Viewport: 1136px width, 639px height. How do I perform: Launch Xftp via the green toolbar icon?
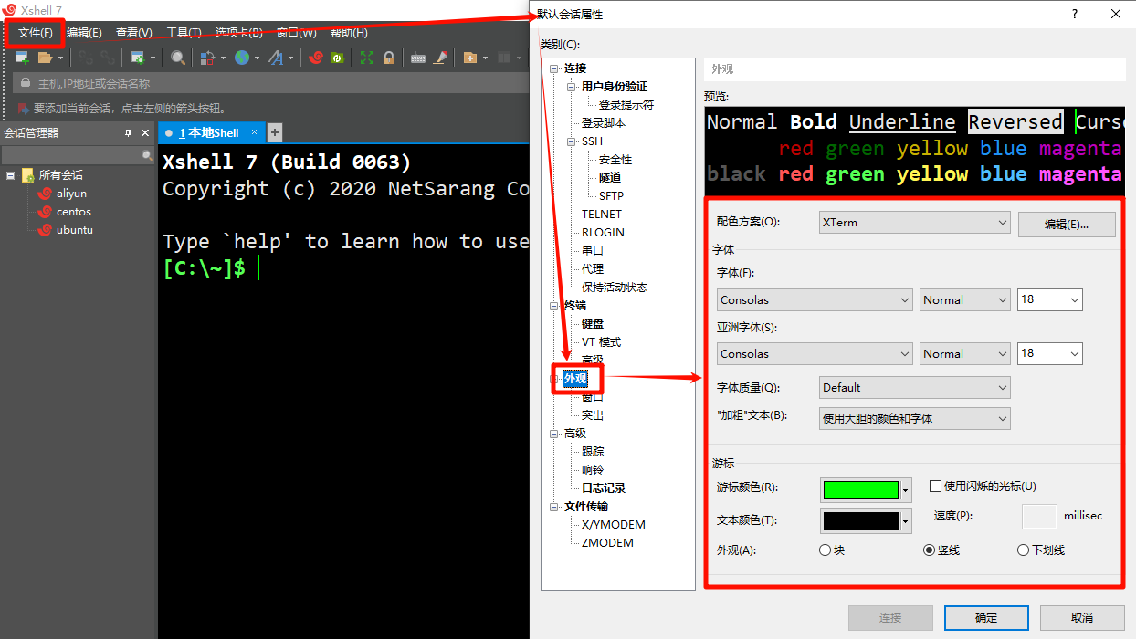(337, 58)
